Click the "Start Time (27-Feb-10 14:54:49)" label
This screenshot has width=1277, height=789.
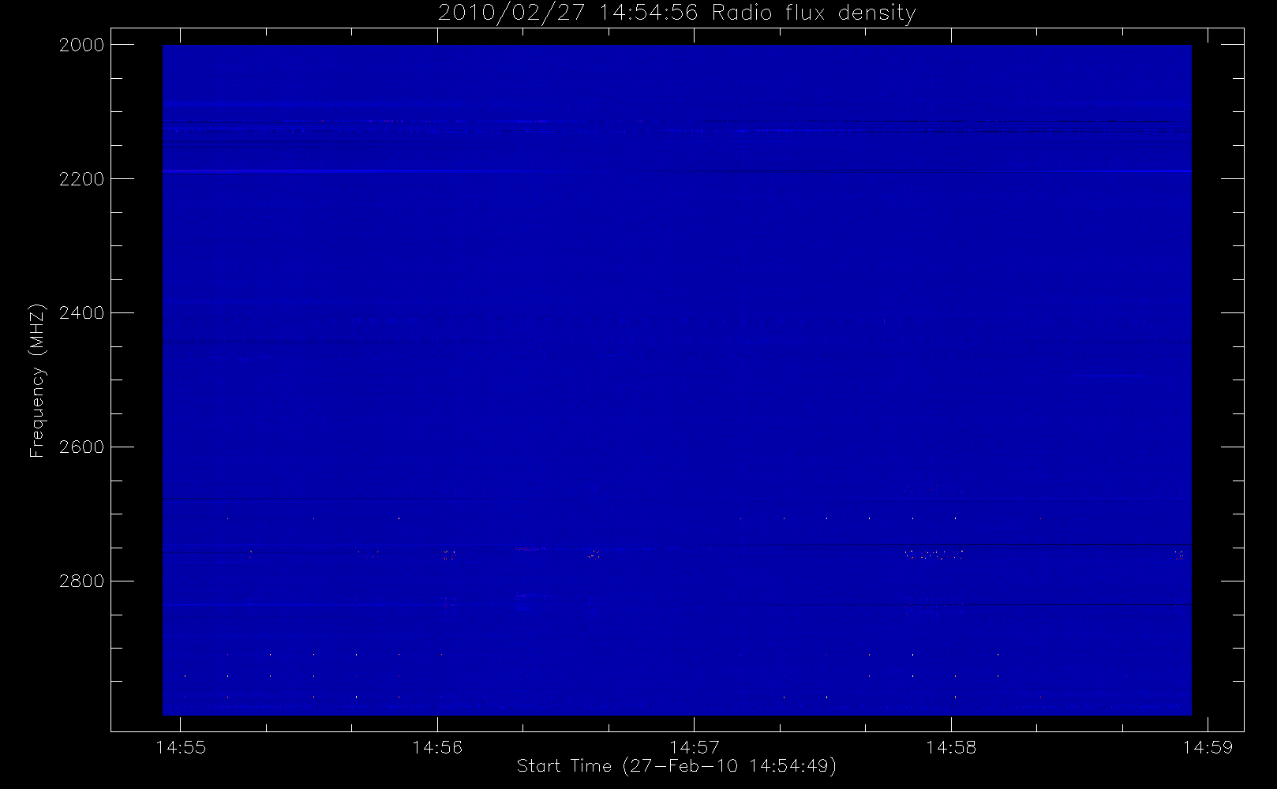[x=676, y=766]
